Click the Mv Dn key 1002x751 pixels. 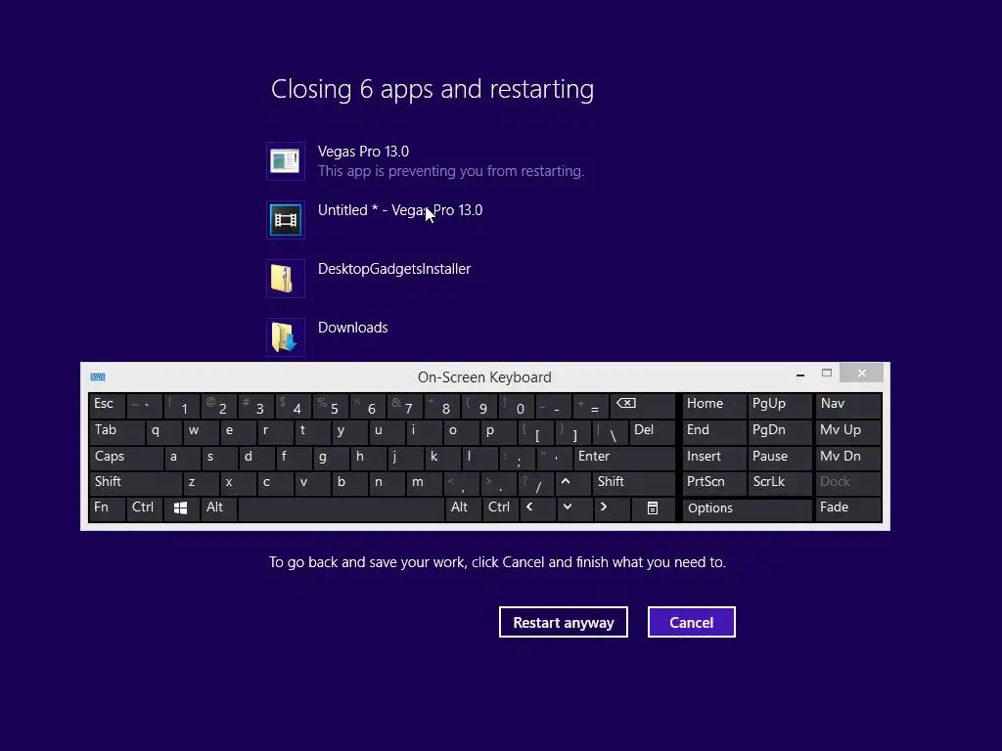pos(848,458)
